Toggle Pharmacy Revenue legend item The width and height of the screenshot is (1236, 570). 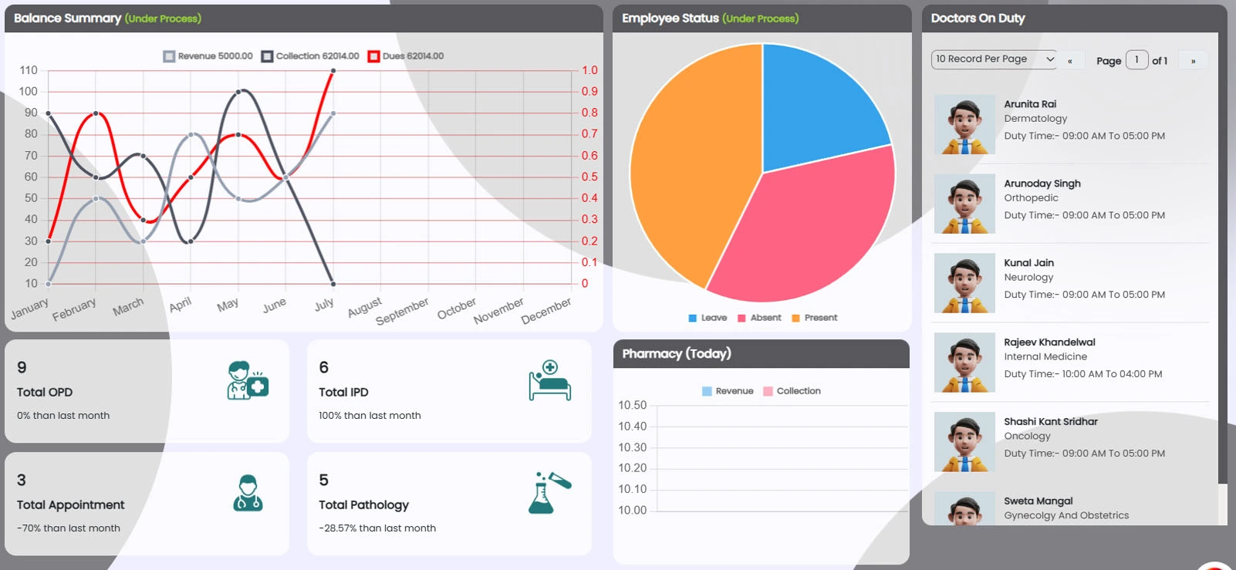tap(728, 391)
